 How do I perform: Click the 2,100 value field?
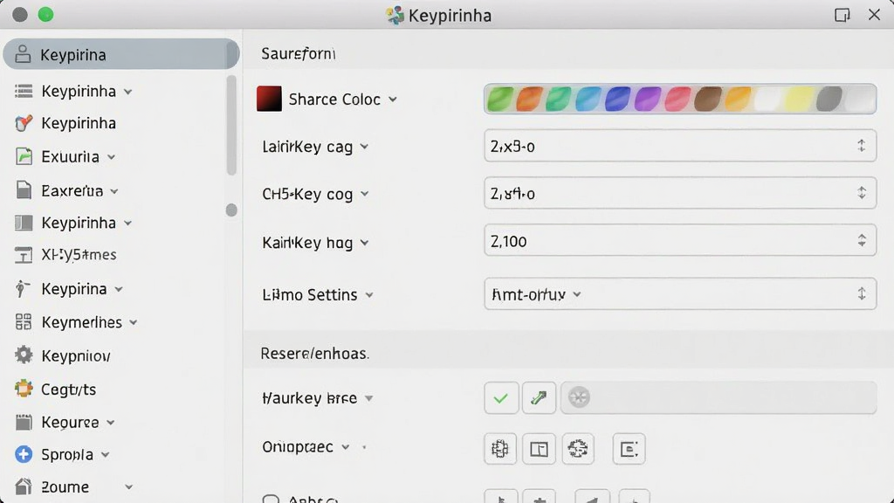pyautogui.click(x=679, y=240)
